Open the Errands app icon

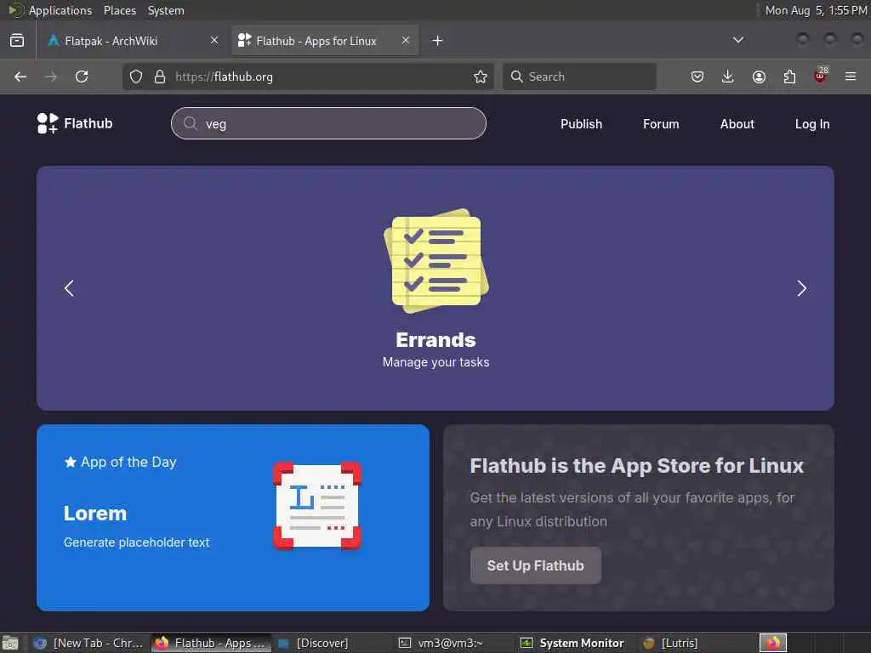tap(436, 260)
